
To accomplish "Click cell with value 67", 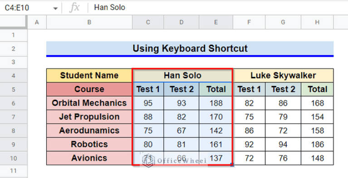I will pos(181,131).
